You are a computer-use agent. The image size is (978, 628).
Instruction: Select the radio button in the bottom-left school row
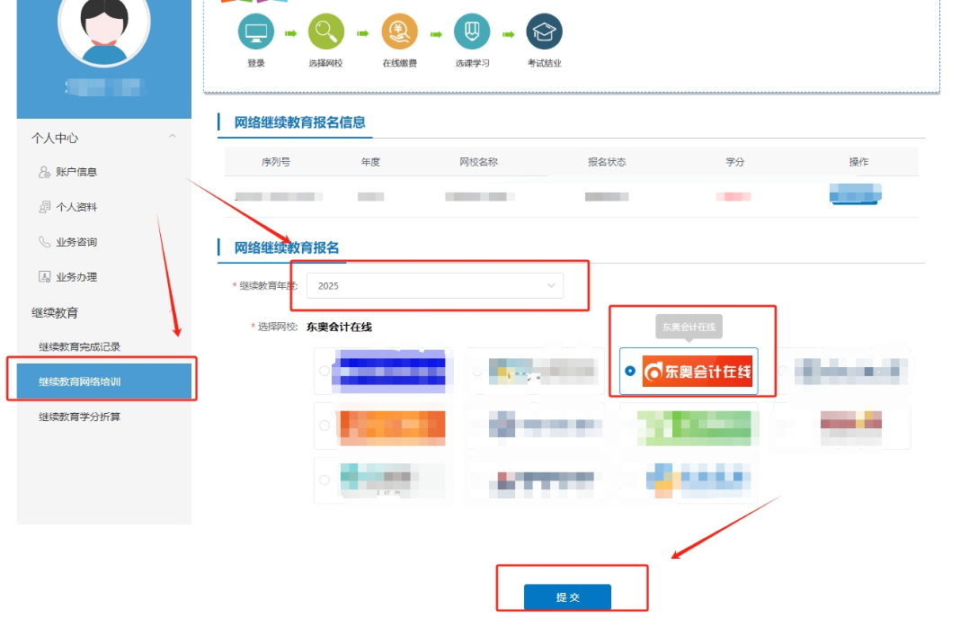point(325,480)
